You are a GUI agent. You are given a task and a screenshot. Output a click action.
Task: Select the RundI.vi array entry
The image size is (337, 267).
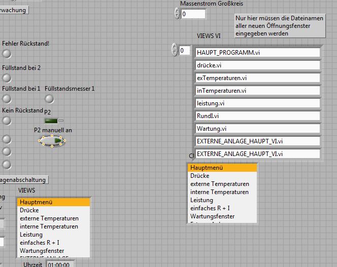[x=257, y=116]
